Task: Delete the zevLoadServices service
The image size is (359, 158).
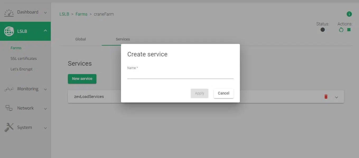Action: tap(326, 97)
